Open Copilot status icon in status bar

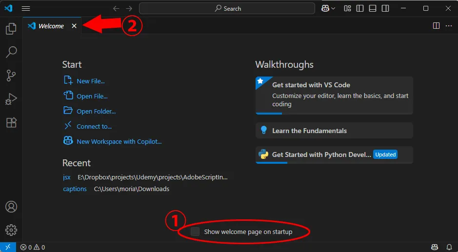pyautogui.click(x=435, y=247)
